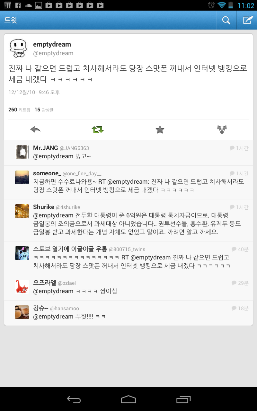This screenshot has width=257, height=411.
Task: Tap the Android home navigation button
Action: point(128,399)
